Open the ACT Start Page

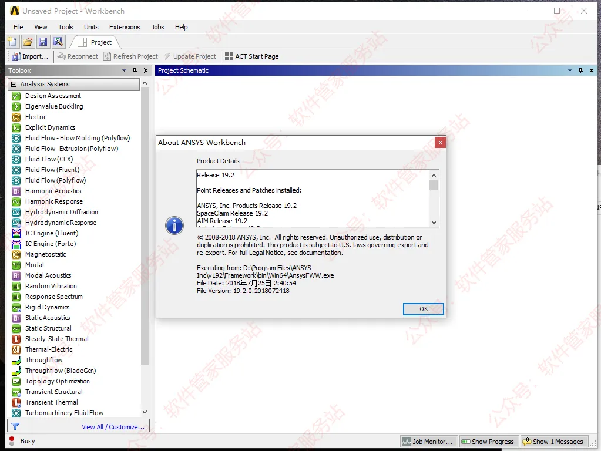coord(252,56)
